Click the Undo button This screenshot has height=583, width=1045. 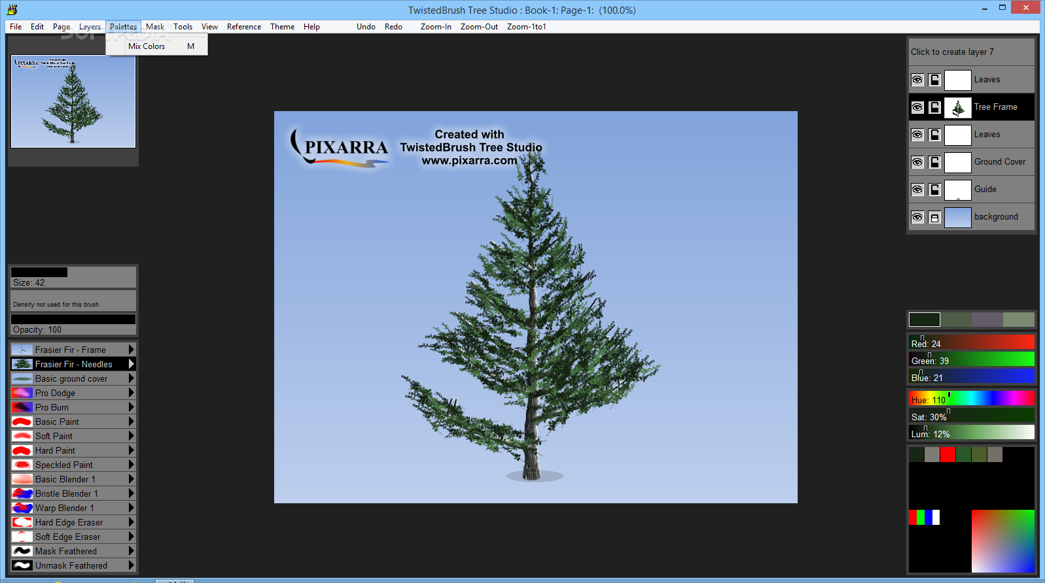point(366,27)
